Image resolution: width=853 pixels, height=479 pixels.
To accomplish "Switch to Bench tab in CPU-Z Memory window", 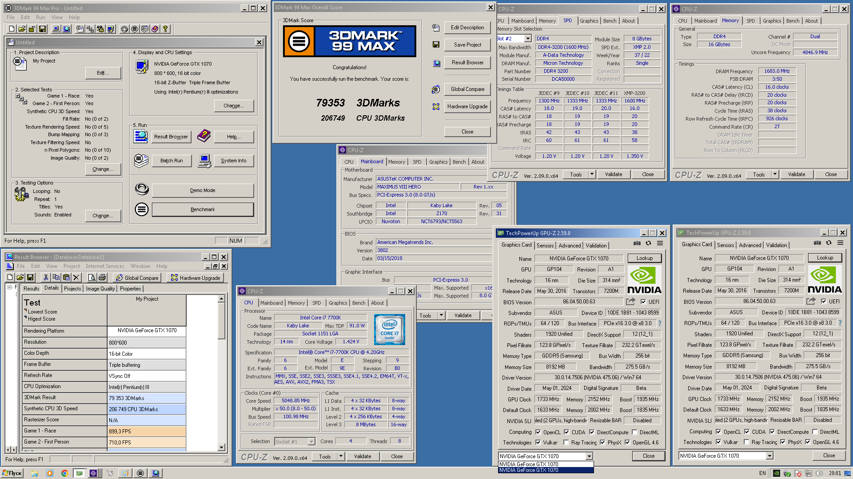I will (793, 21).
